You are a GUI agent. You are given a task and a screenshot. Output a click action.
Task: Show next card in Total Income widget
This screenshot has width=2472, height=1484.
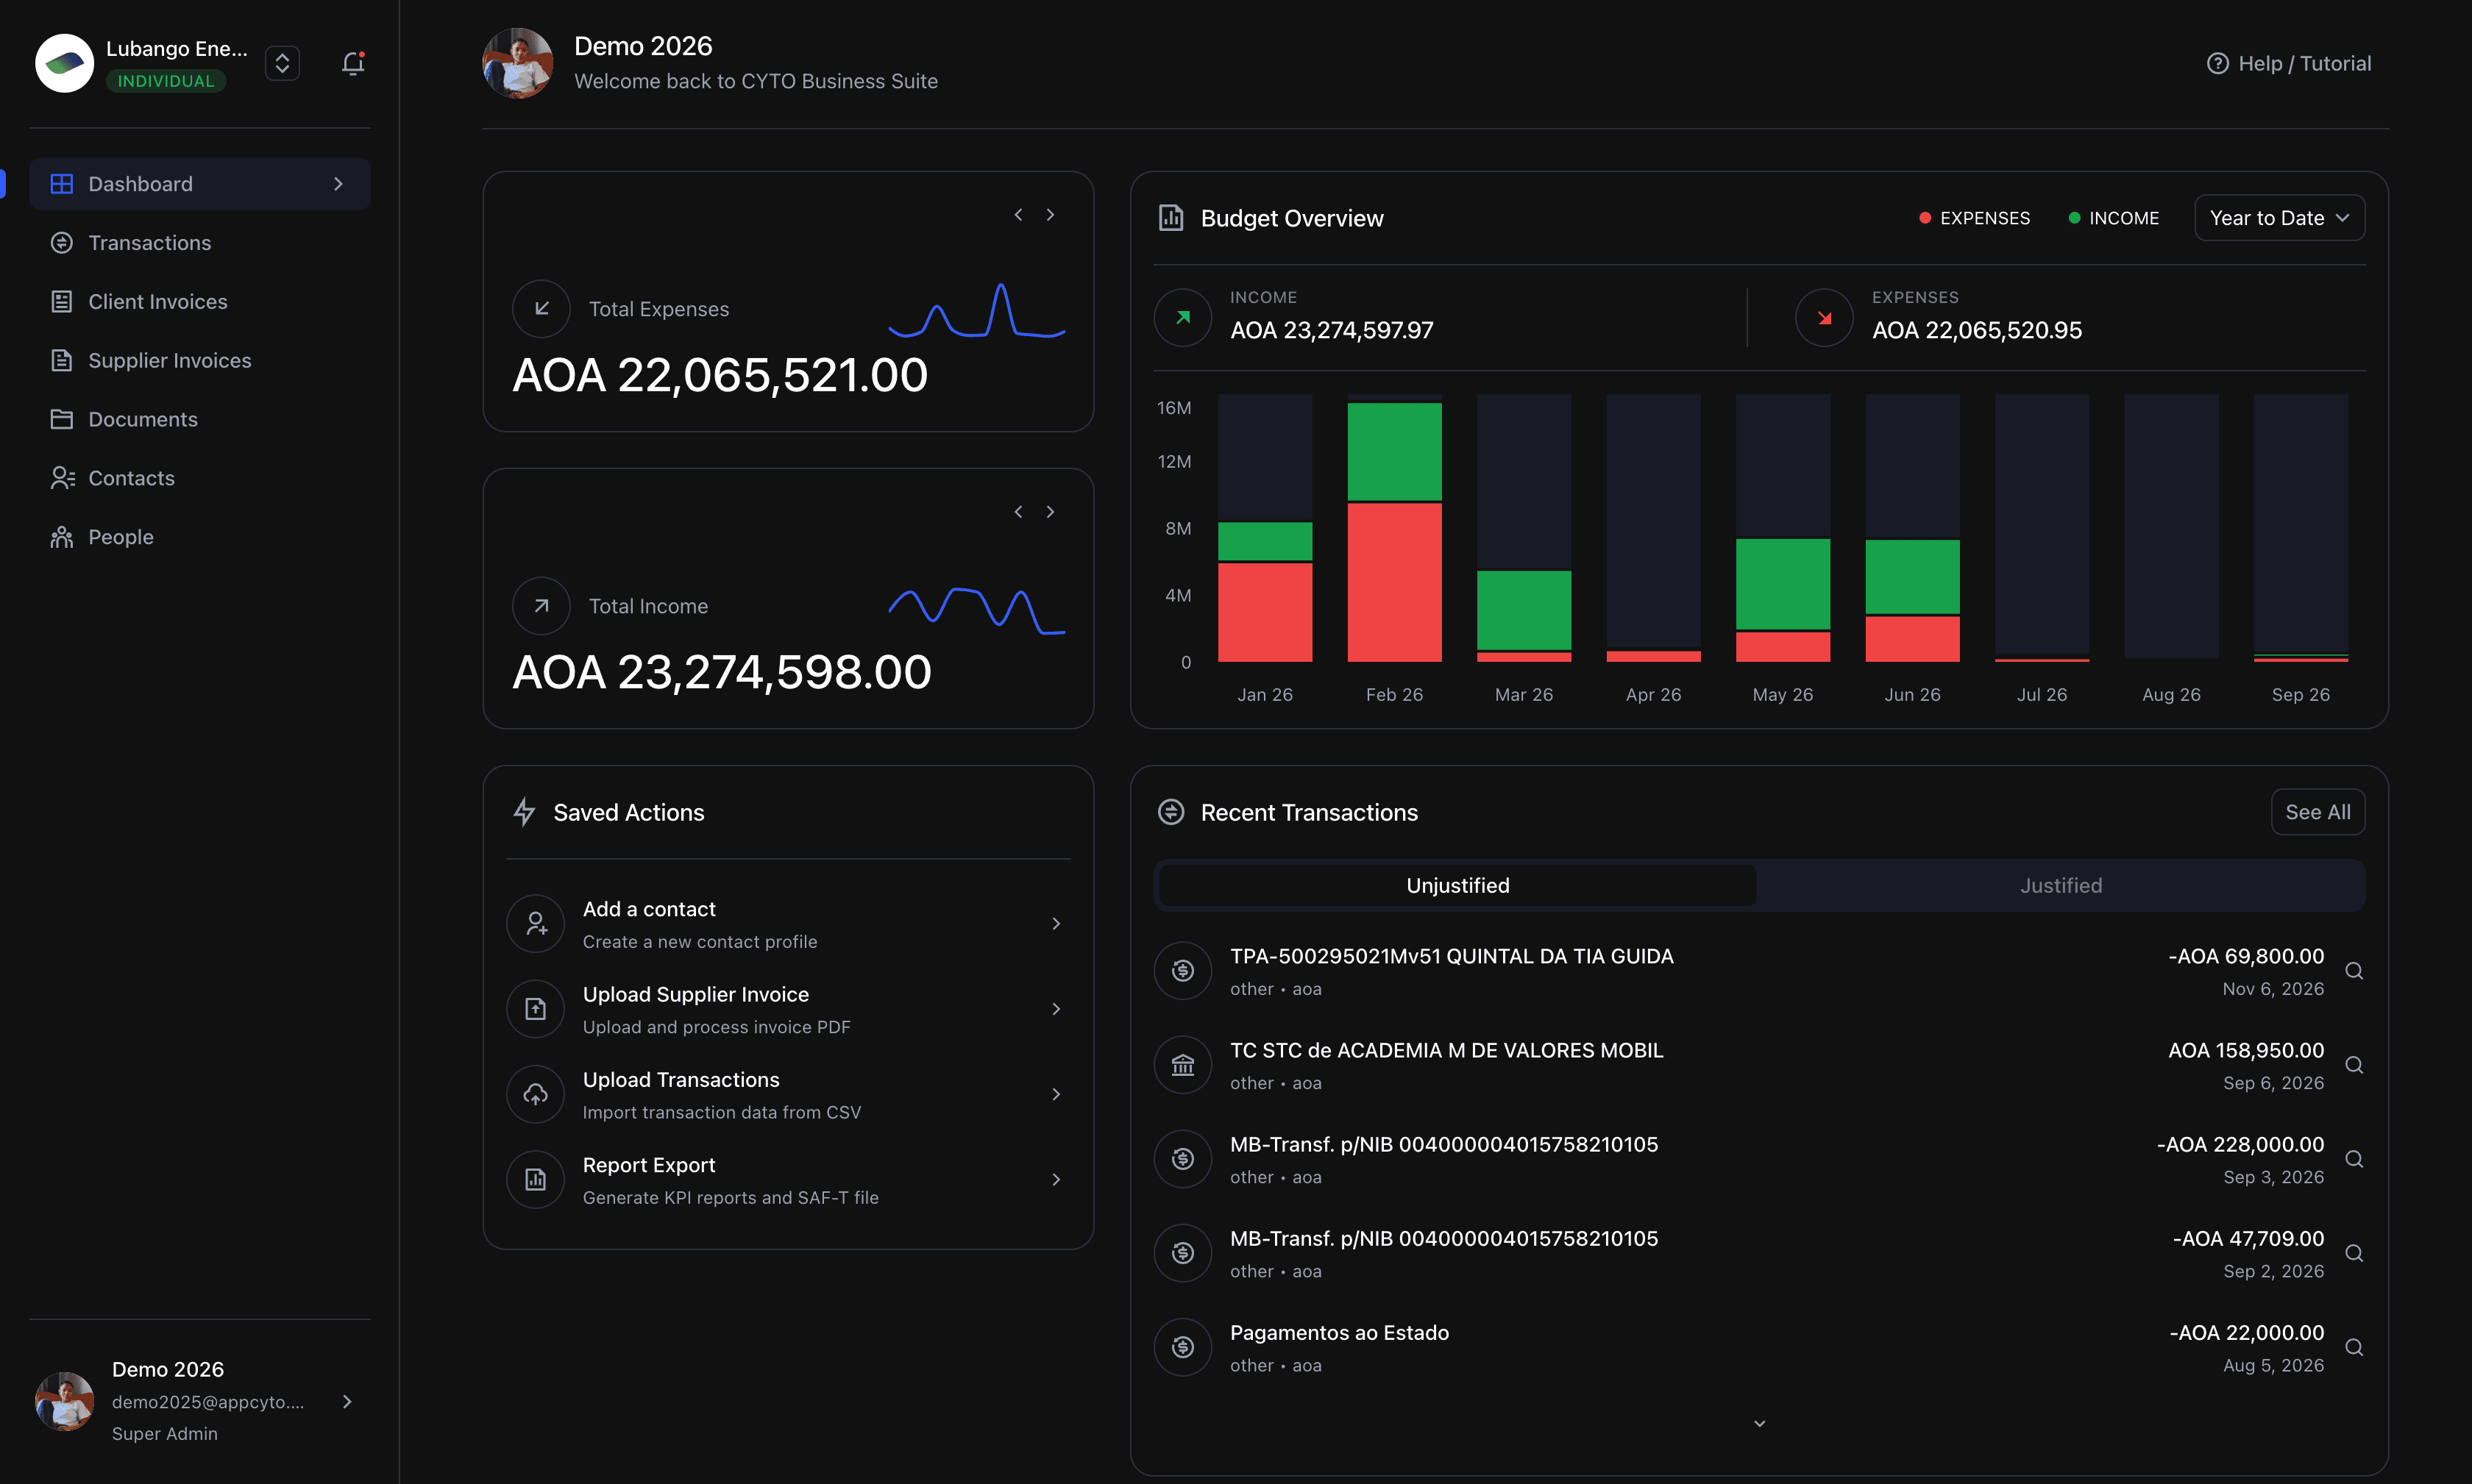(1051, 512)
